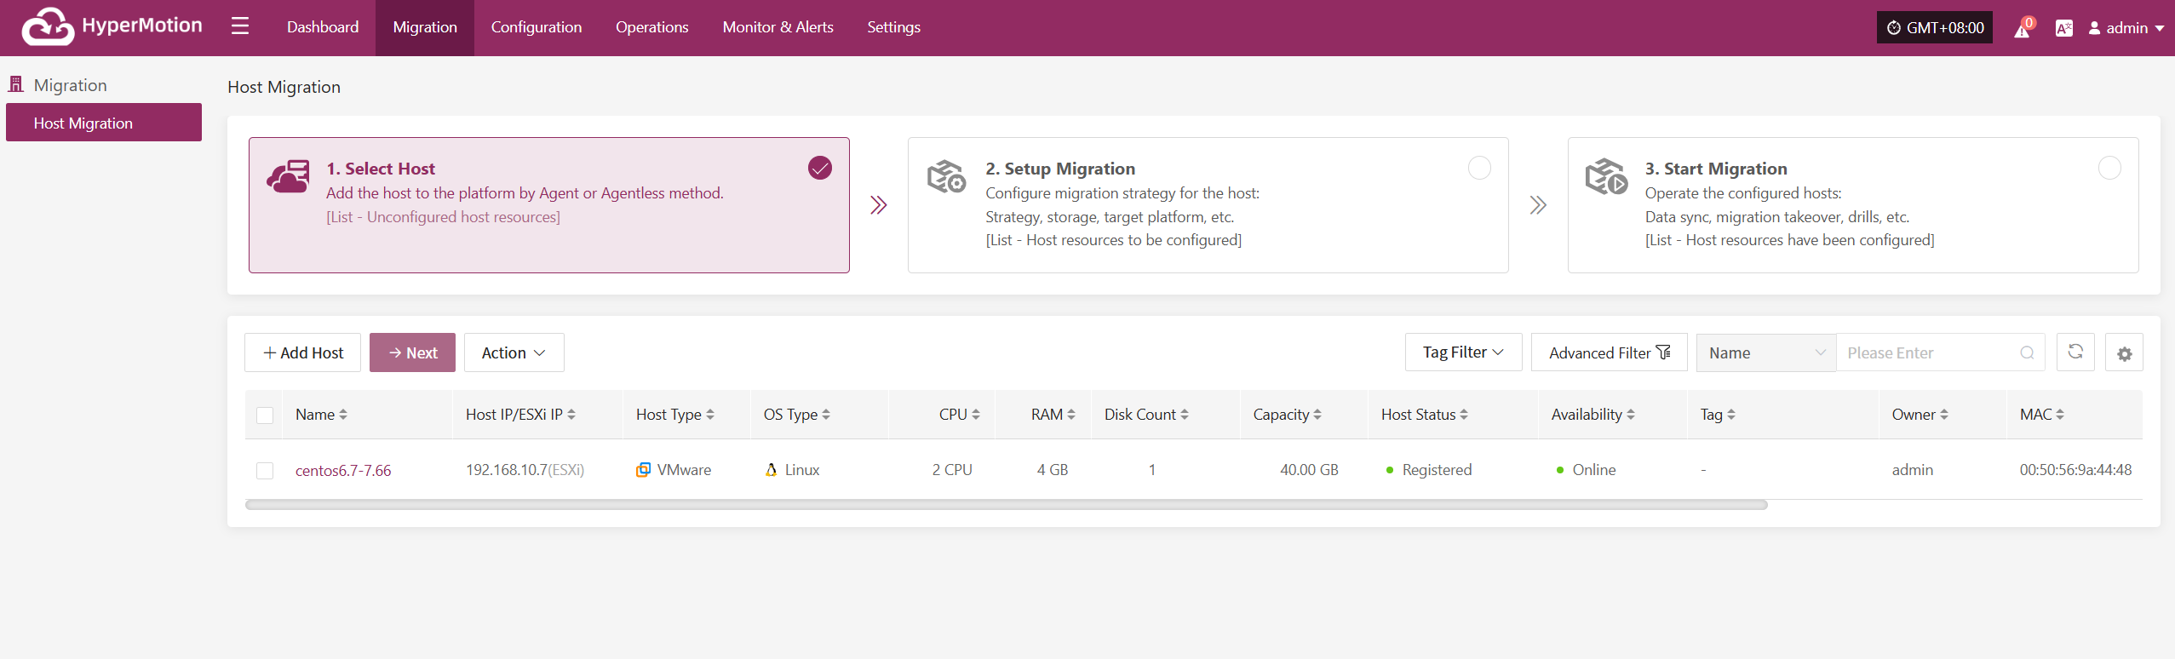Sort by Name column arrows
2175x659 pixels.
pos(343,415)
